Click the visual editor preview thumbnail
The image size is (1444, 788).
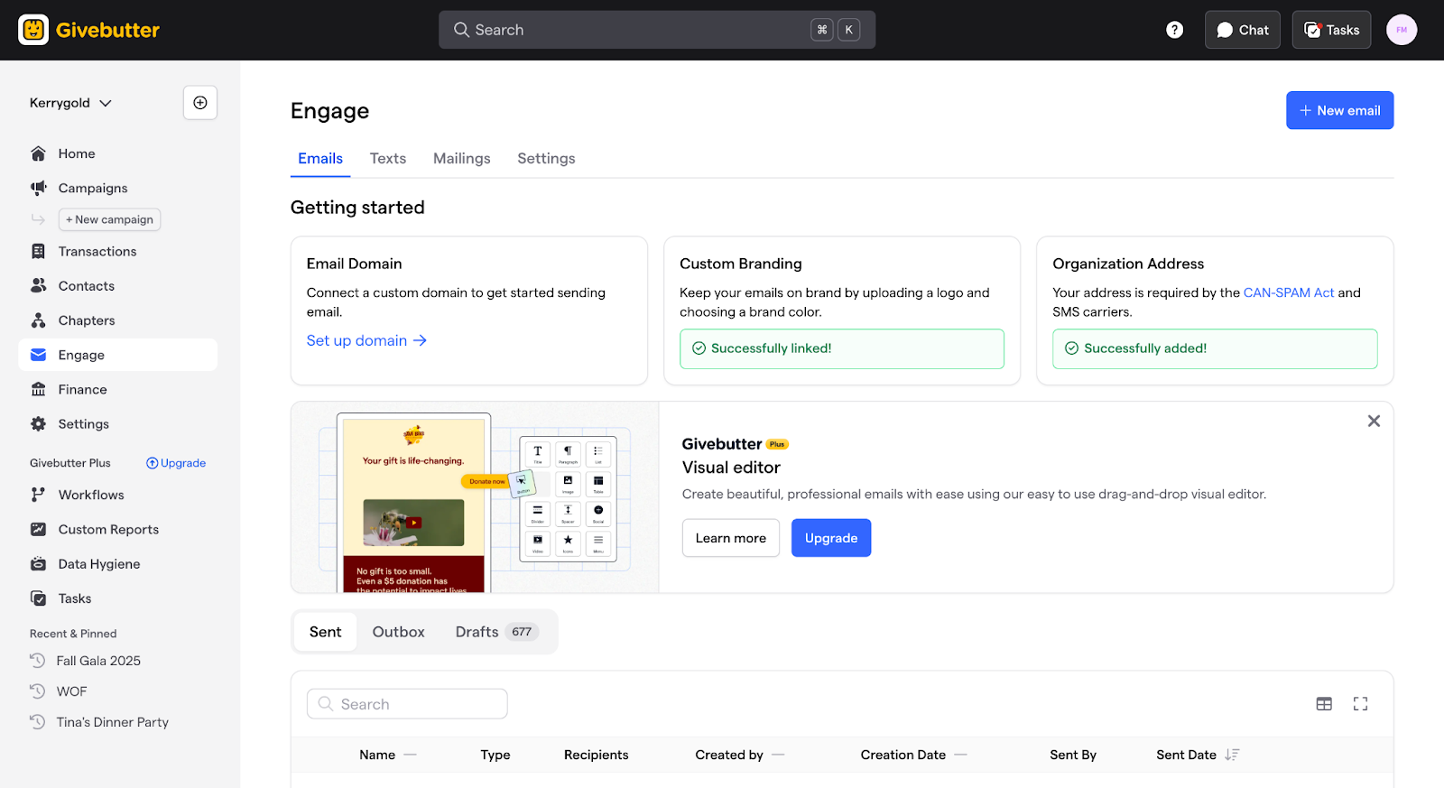(x=475, y=497)
